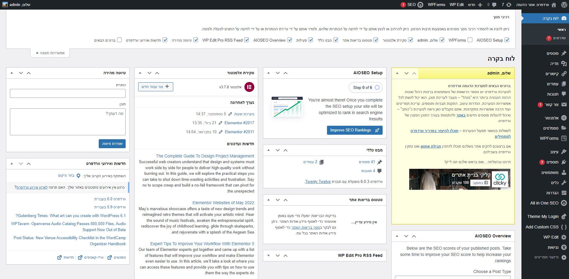The image size is (569, 279).
Task: Click the updates refresh icon in the admin bar
Action: coord(509,5)
